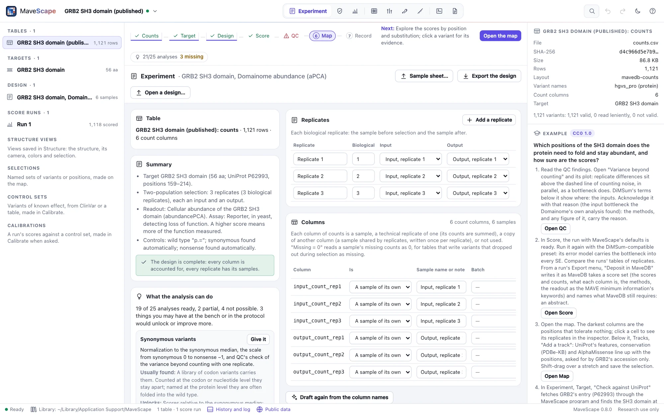Click the search magnifier icon
664x415 pixels.
pyautogui.click(x=592, y=11)
